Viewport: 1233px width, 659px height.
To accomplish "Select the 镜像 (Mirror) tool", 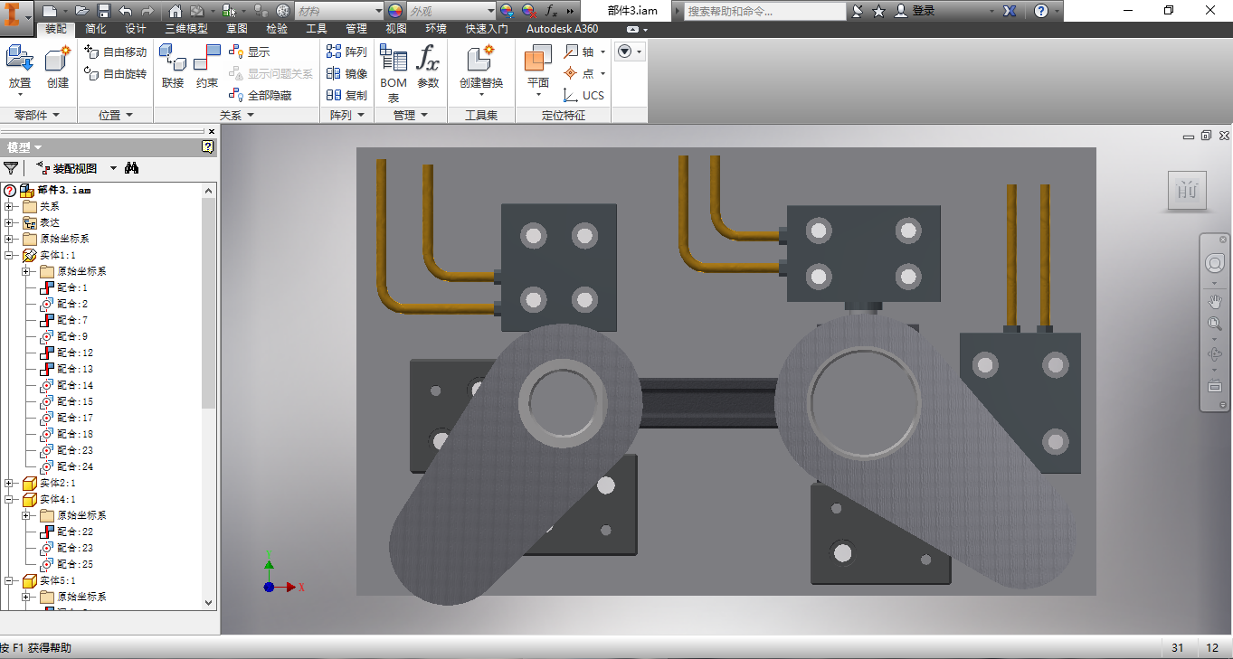I will coord(347,73).
